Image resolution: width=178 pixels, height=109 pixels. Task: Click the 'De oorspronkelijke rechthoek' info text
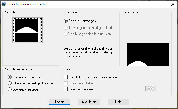[88, 52]
